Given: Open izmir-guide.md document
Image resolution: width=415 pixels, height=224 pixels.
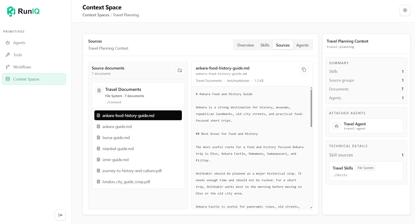Looking at the screenshot, I should click(138, 160).
